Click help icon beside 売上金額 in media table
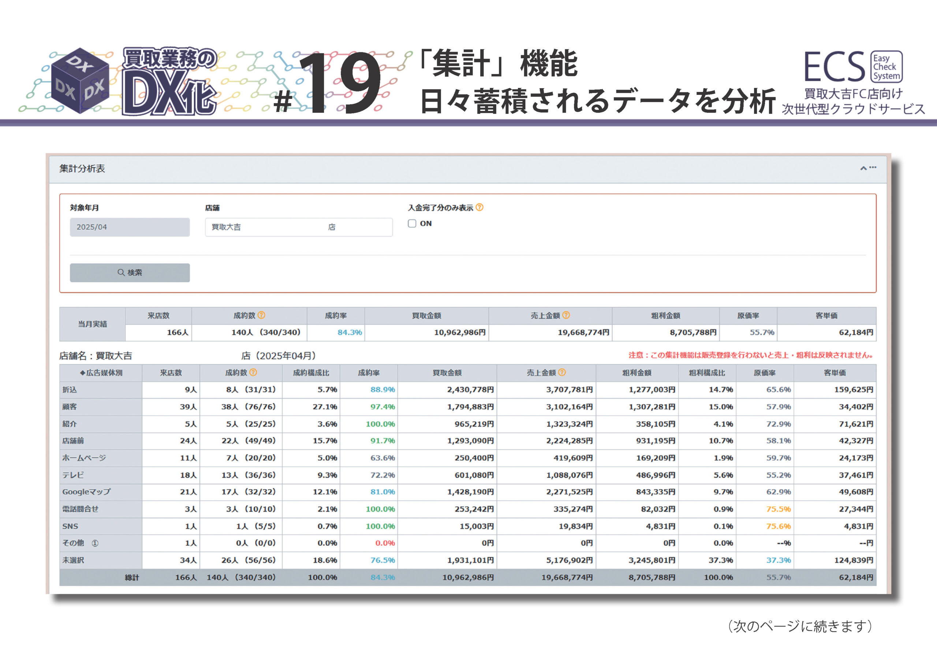937x663 pixels. coord(562,372)
